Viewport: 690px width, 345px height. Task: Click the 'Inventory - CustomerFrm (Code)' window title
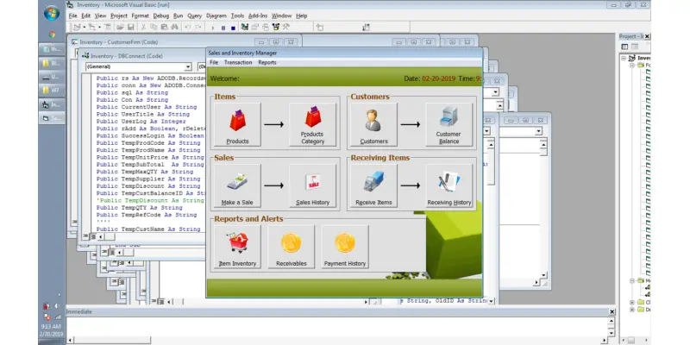pos(118,42)
